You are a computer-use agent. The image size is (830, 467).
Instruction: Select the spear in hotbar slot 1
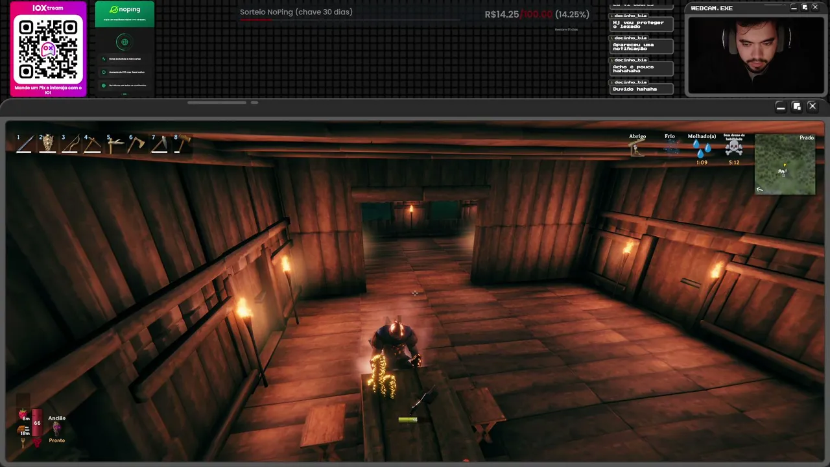coord(24,144)
